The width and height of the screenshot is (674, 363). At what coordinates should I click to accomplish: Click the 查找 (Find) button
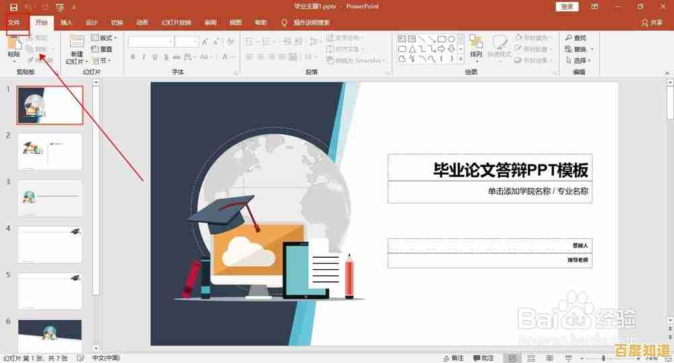[x=576, y=38]
